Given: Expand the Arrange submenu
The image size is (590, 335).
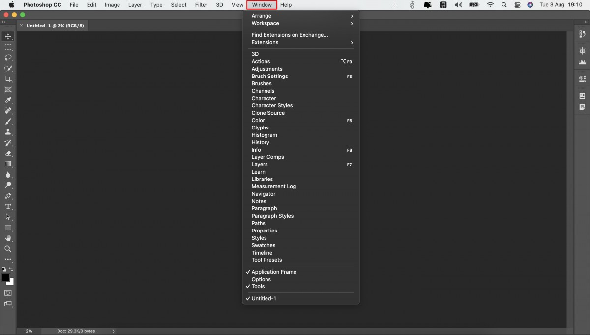Looking at the screenshot, I should click(x=301, y=16).
